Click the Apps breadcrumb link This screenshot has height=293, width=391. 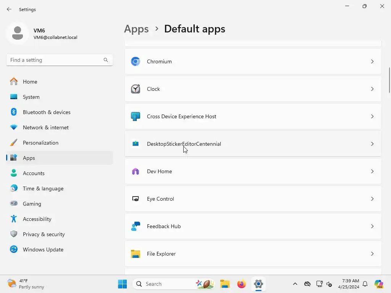[136, 29]
